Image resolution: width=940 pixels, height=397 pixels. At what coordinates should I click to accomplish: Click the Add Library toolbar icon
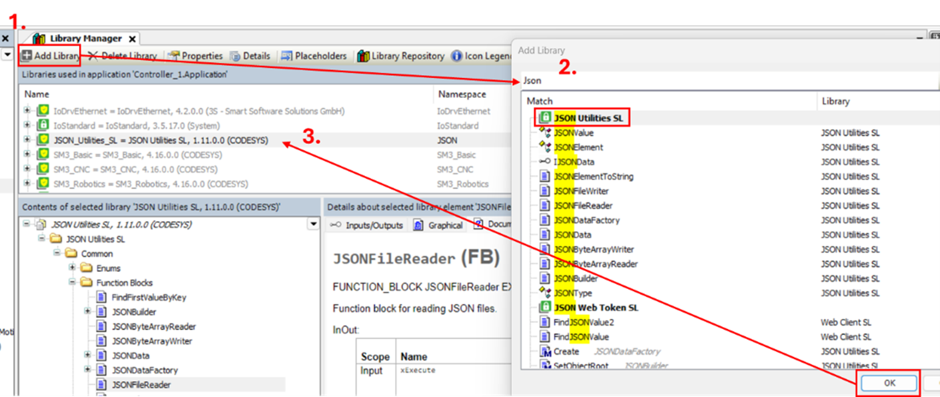(x=27, y=56)
